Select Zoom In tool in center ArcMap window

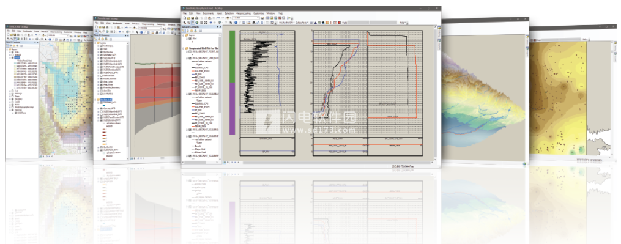pos(185,23)
